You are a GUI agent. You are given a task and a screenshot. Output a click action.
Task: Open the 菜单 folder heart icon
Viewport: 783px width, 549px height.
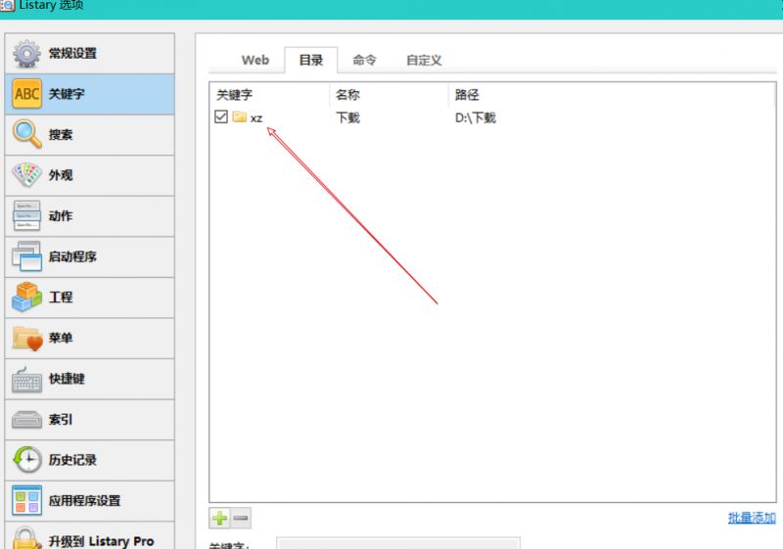tap(27, 338)
